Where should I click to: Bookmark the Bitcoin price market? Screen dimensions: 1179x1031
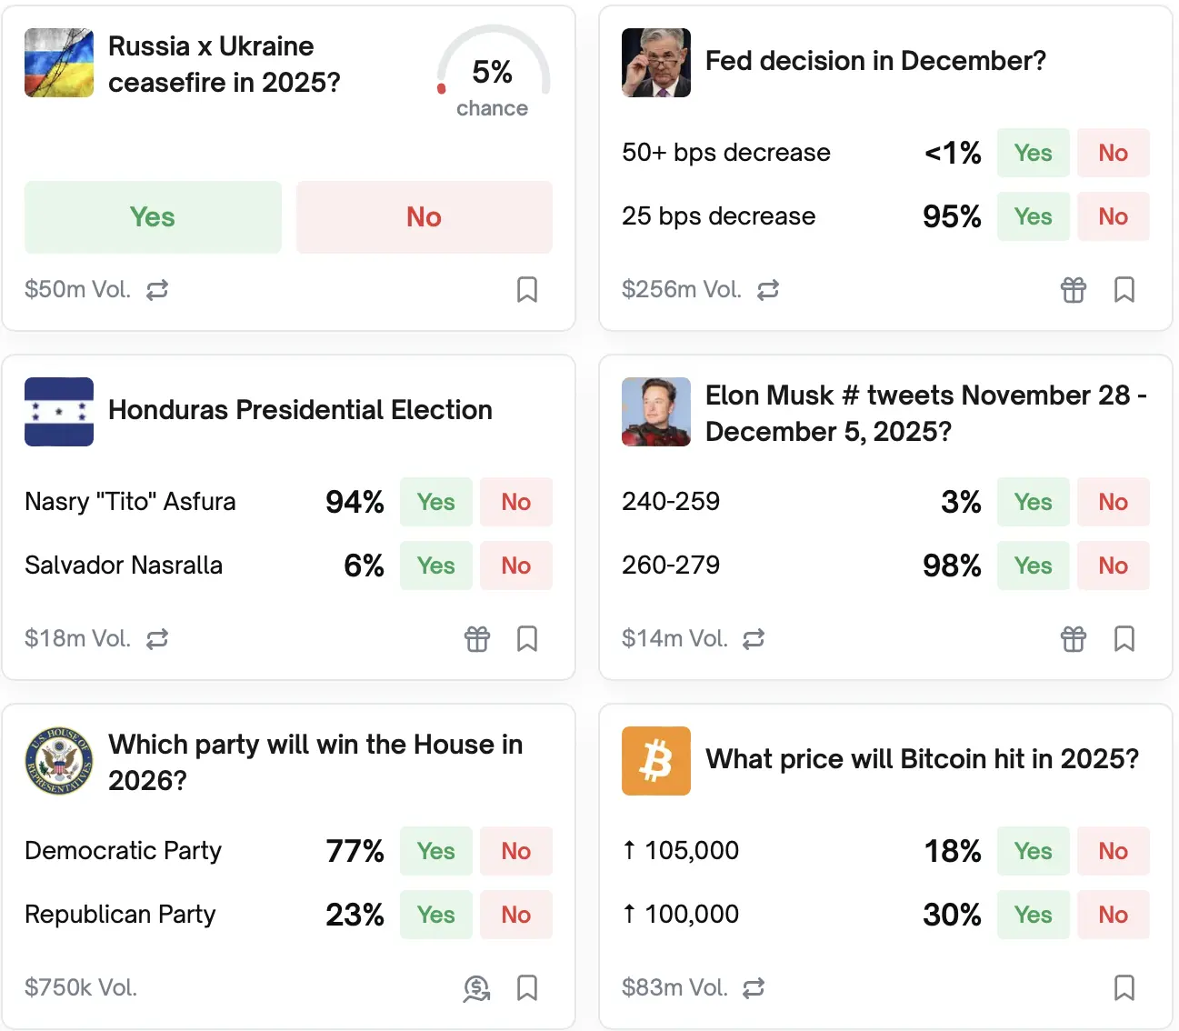click(x=1124, y=987)
